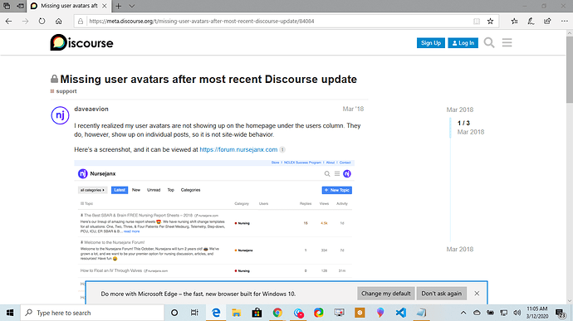
Task: Click the taskbar search box
Action: pyautogui.click(x=92, y=313)
